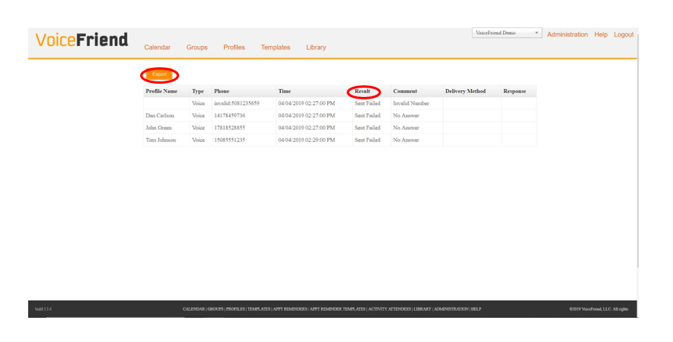673x342 pixels.
Task: Open the Groups tab in top navigation
Action: click(196, 47)
